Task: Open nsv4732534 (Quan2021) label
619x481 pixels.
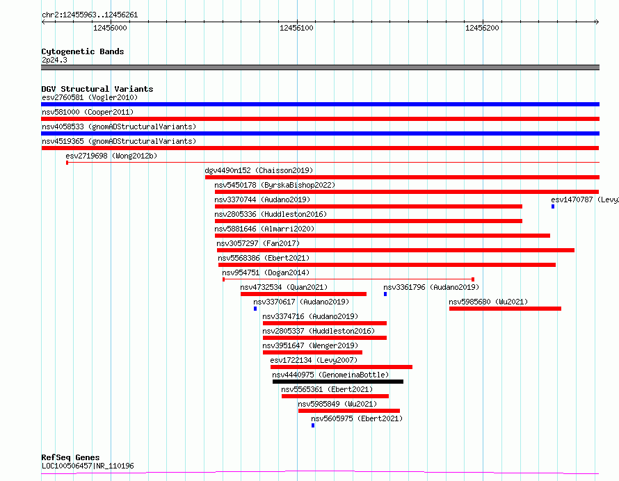Action: pyautogui.click(x=284, y=287)
